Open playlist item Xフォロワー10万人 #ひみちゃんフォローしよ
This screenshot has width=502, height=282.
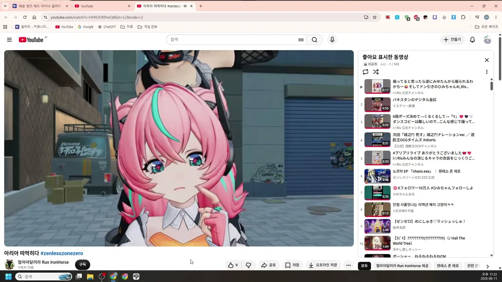(433, 188)
